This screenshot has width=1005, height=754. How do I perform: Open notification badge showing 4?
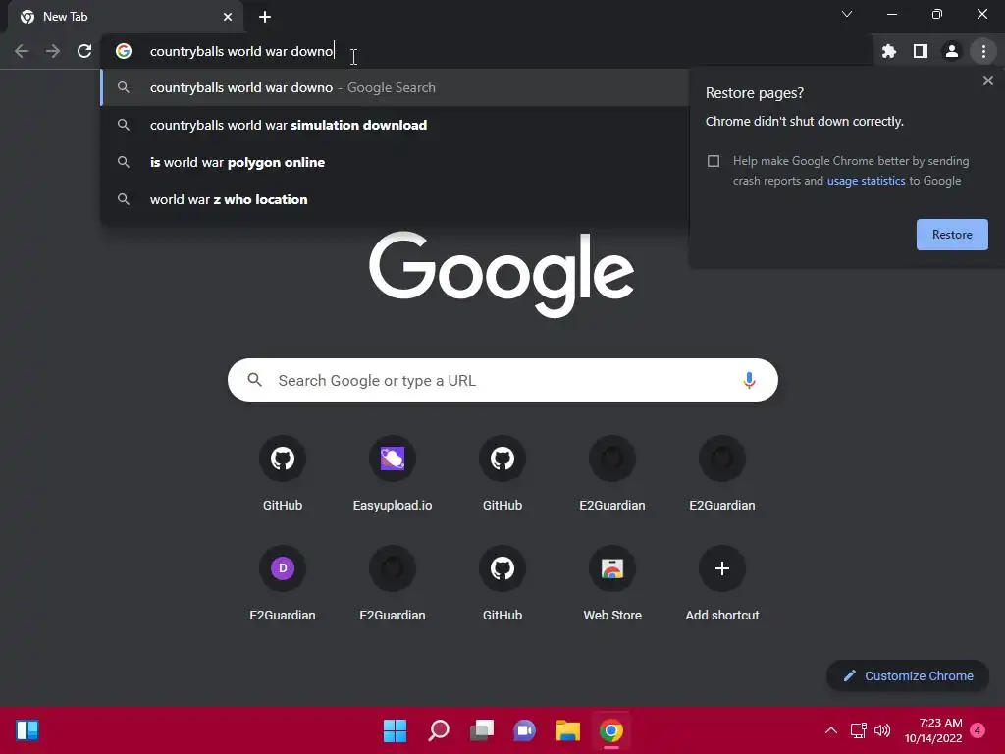pyautogui.click(x=978, y=730)
